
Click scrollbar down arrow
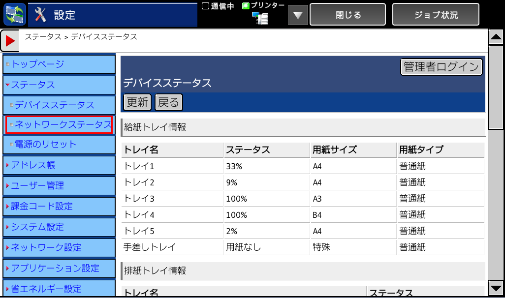[496, 288]
